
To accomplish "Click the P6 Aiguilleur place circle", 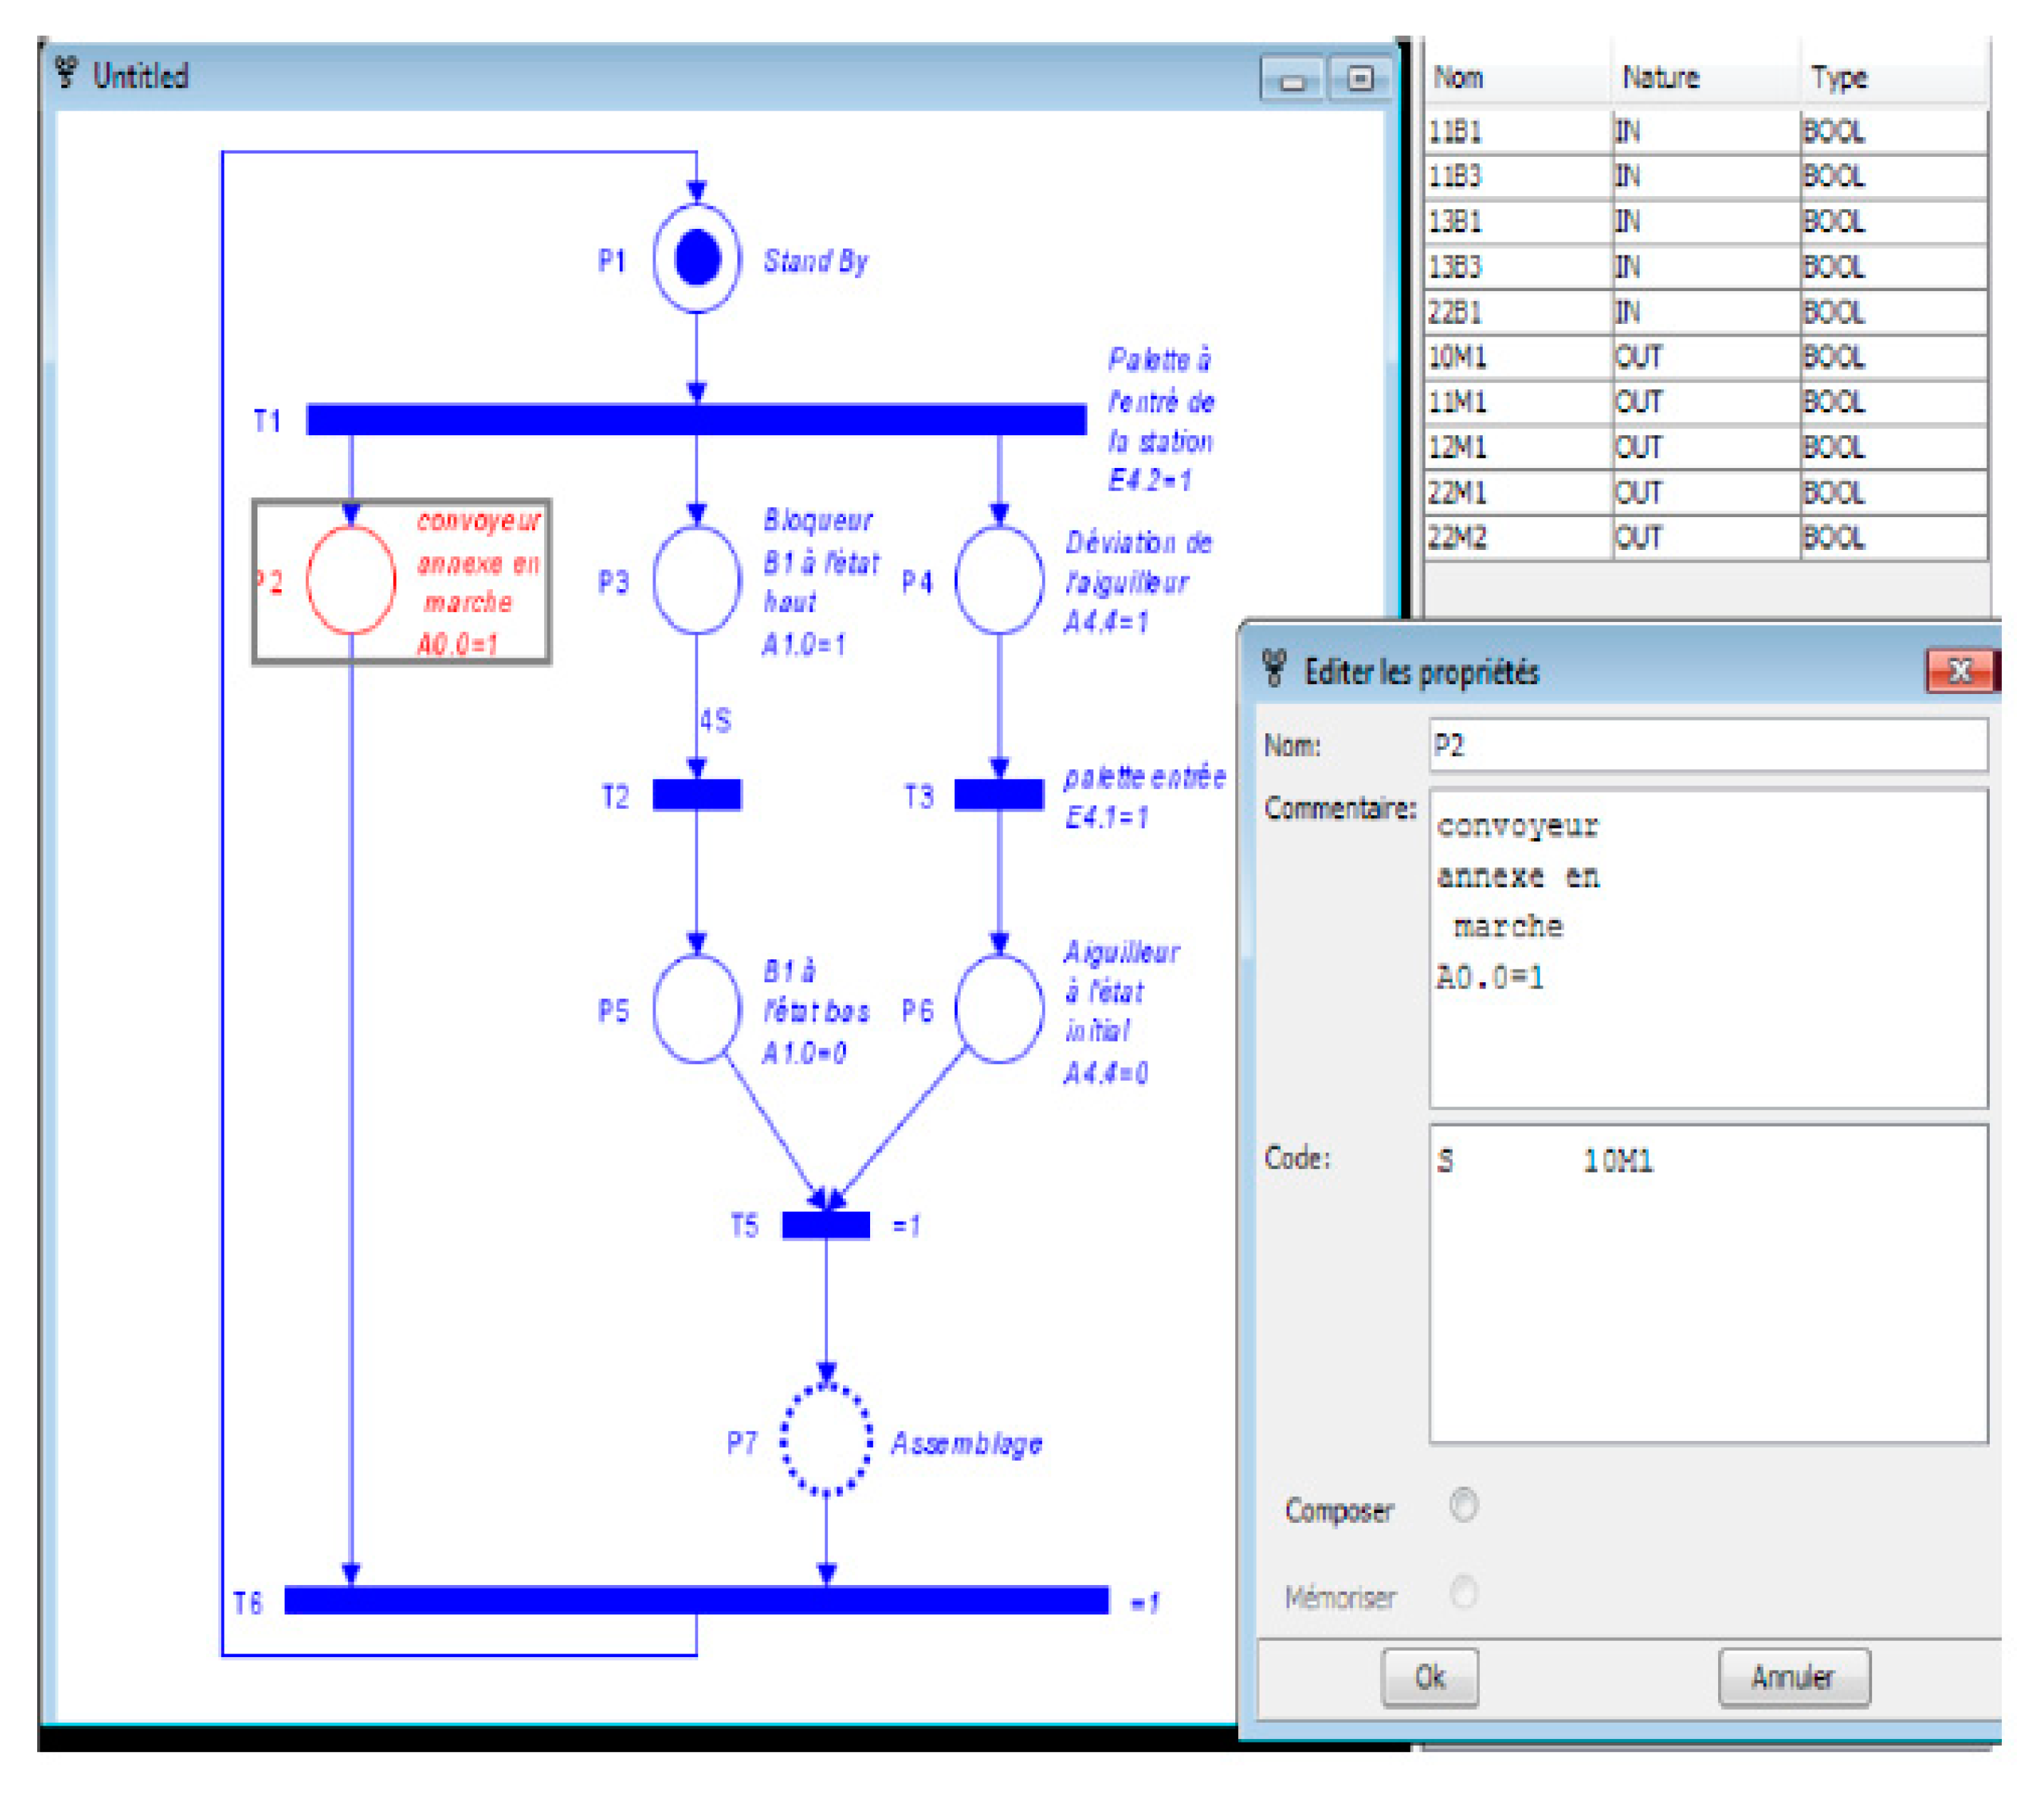I will coord(999,1009).
